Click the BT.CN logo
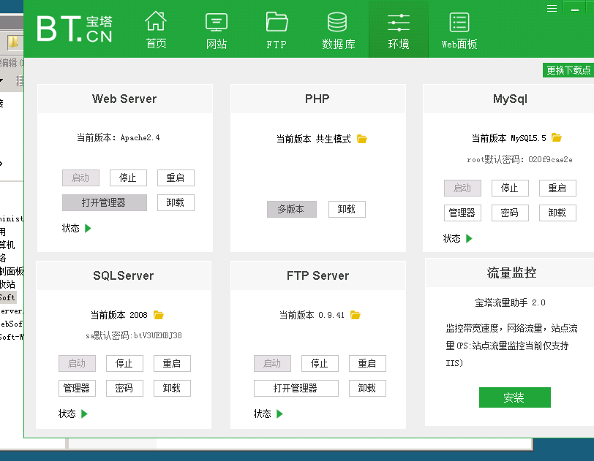The height and width of the screenshot is (461, 594). point(75,28)
